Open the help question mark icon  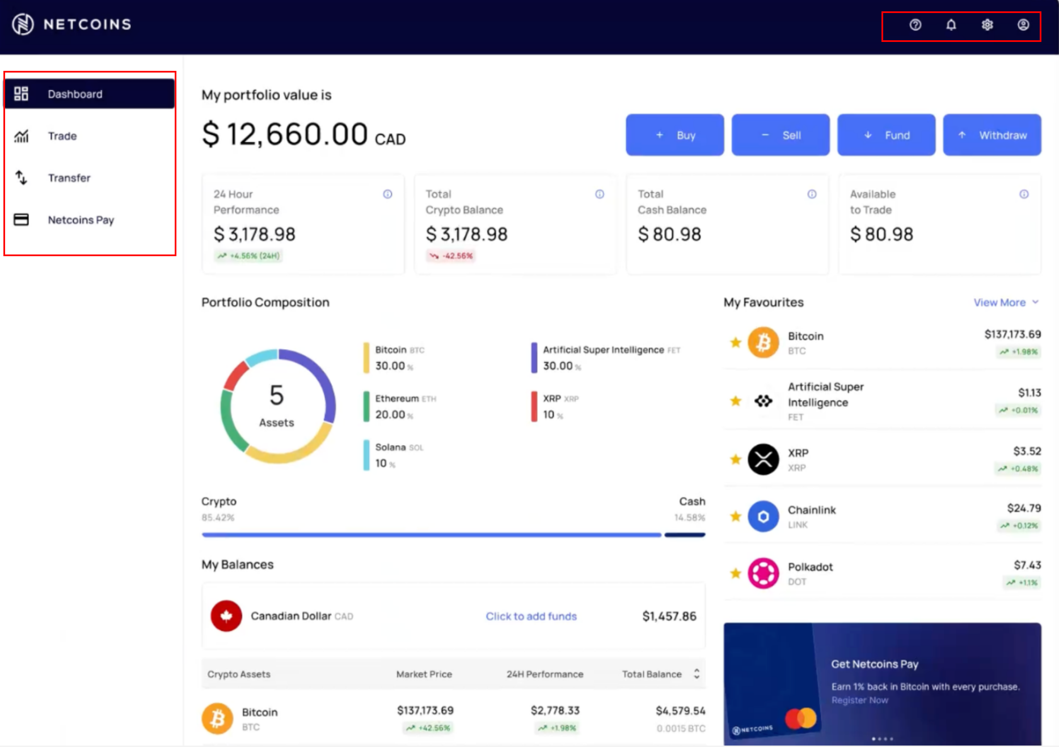[915, 25]
